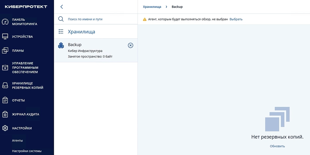Open Настройки системы submenu item
The height and width of the screenshot is (155, 310).
(27, 151)
